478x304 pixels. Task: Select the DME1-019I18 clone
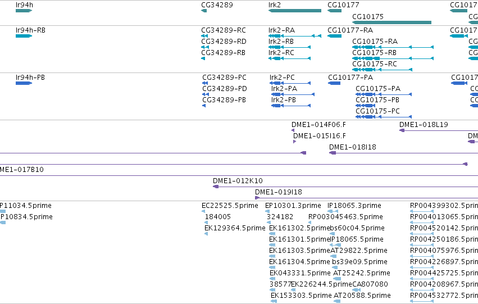coord(366,198)
